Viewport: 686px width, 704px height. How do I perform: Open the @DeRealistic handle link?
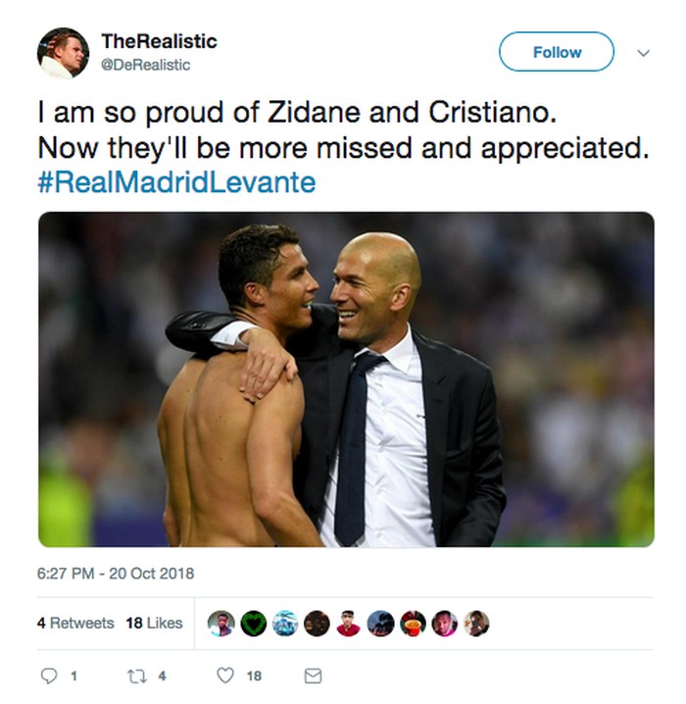tap(145, 65)
